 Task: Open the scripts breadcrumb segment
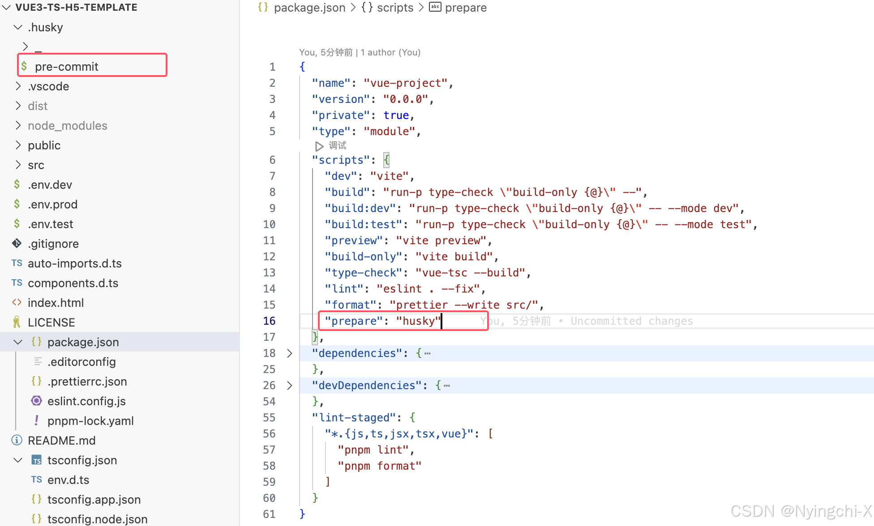point(395,8)
